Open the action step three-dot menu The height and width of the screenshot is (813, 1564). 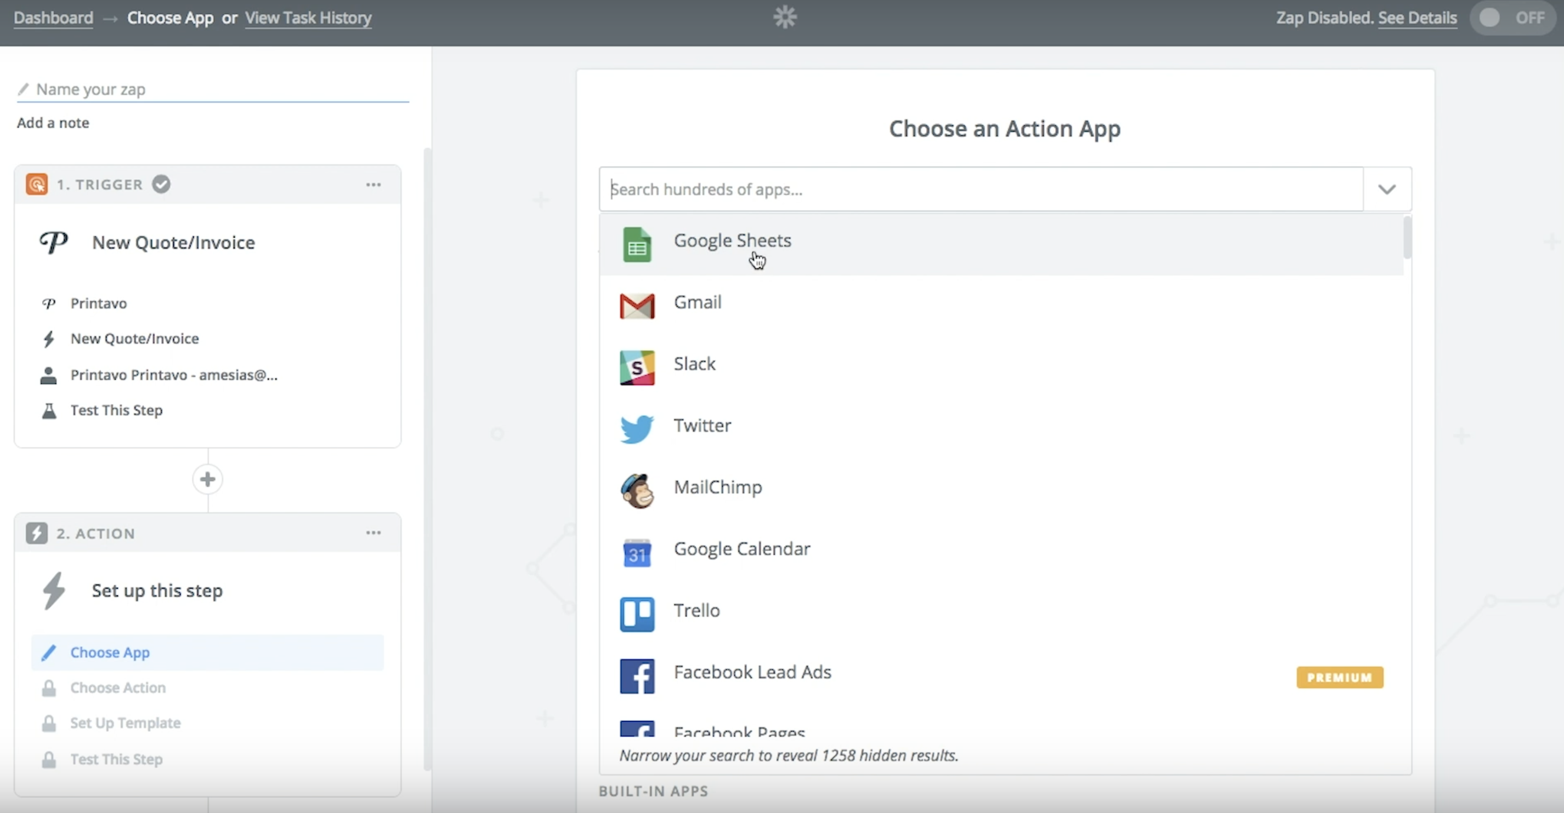click(373, 533)
